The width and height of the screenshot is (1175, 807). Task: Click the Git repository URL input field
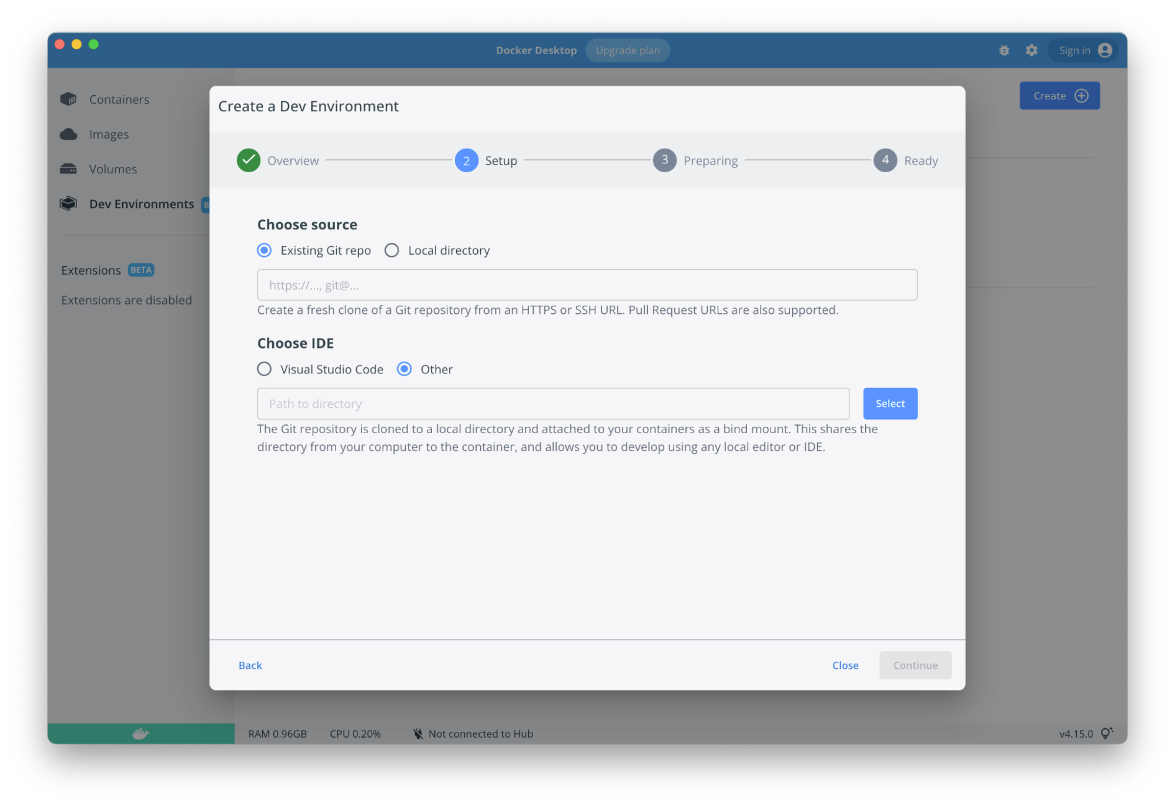587,284
